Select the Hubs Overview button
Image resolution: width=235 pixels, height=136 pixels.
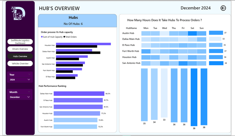pos(20,56)
